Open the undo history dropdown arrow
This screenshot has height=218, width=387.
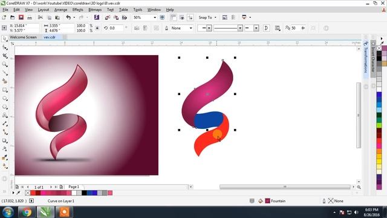[74, 18]
